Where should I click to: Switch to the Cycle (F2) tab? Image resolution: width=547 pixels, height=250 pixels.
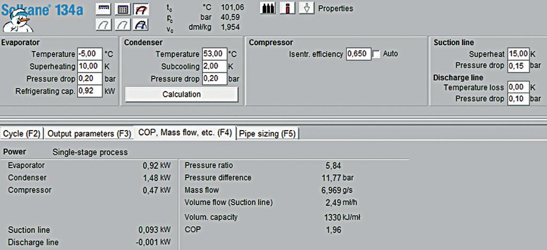point(21,134)
